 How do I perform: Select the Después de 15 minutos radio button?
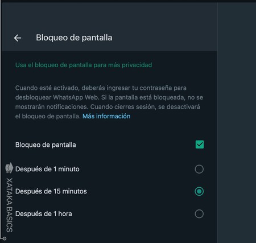tap(199, 191)
